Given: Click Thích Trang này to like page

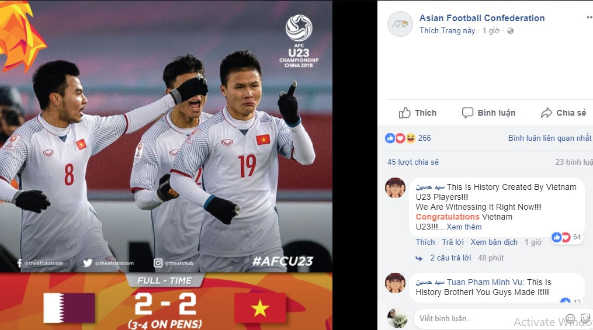Looking at the screenshot, I should pos(447,30).
